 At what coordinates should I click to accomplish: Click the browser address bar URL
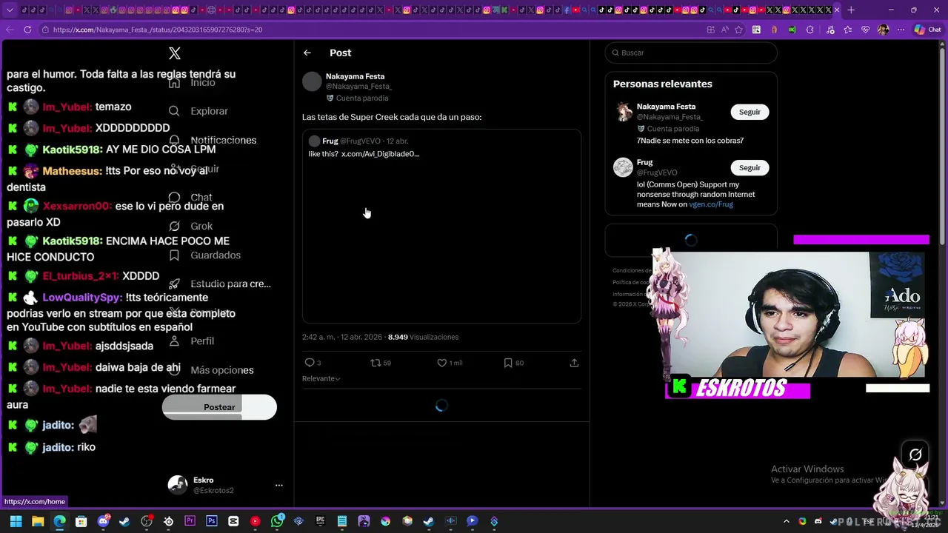pos(158,30)
